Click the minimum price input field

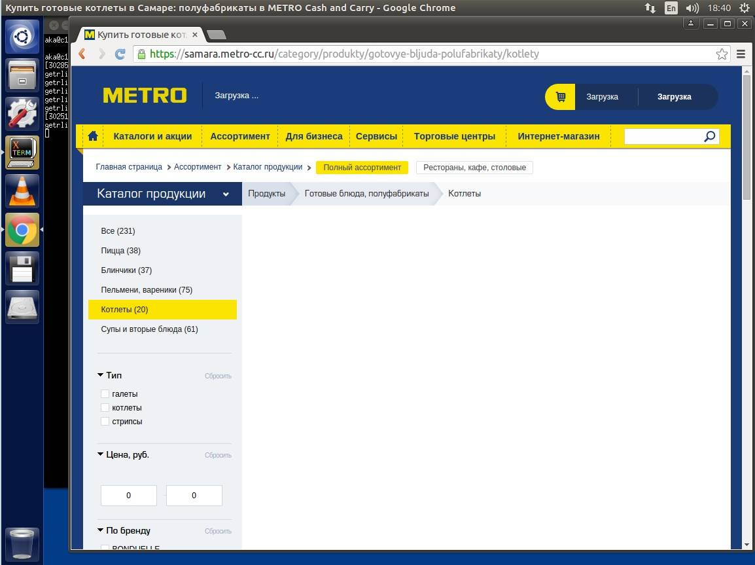[128, 496]
